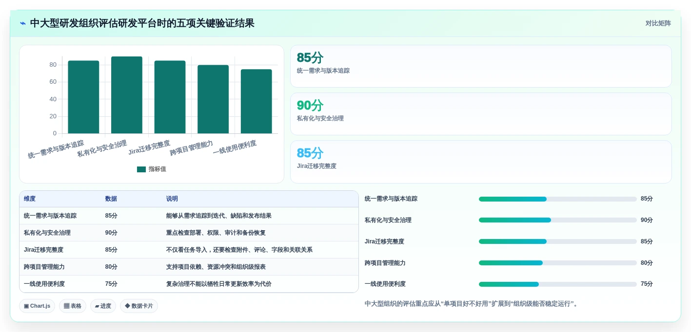Click the 90分 label beside progress bar
The width and height of the screenshot is (691, 332).
pos(647,221)
